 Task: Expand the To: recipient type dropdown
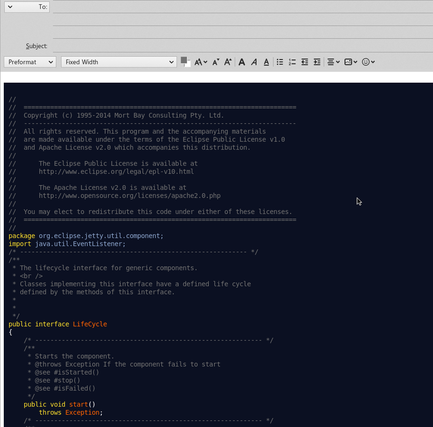click(x=27, y=6)
